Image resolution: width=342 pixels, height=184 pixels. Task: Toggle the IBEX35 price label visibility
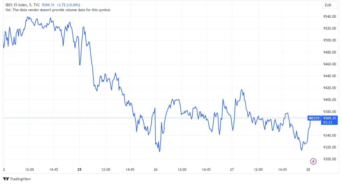pyautogui.click(x=314, y=118)
